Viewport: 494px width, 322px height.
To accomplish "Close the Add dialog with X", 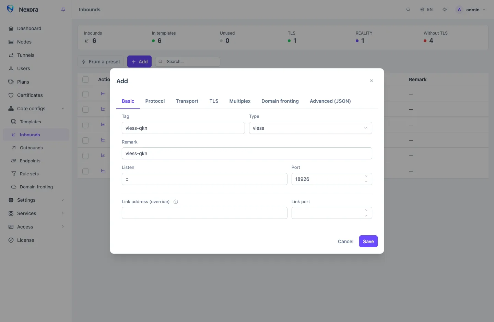I will tap(372, 81).
